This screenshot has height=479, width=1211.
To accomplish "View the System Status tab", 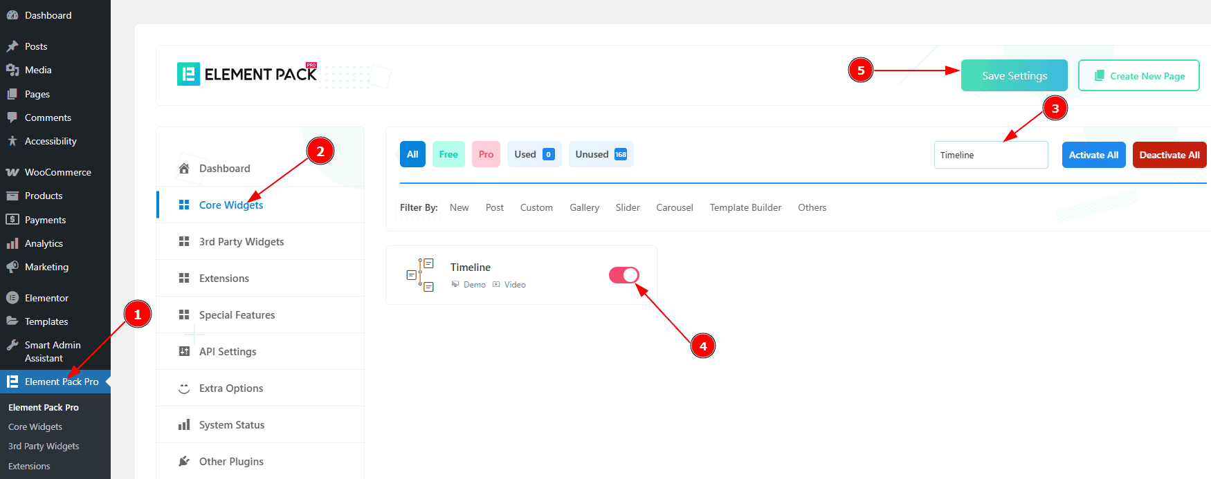I will 260,424.
